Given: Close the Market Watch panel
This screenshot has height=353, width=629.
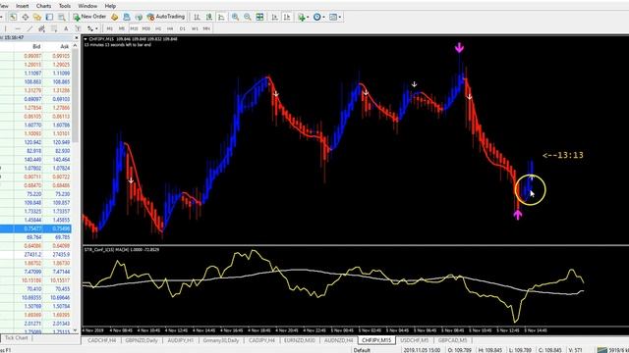Looking at the screenshot, I should (77, 37).
